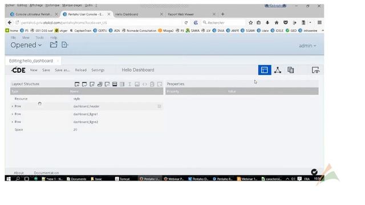Viewport: 365px width, 205px height.
Task: Click the Documentation link at bottom
Action: click(46, 173)
